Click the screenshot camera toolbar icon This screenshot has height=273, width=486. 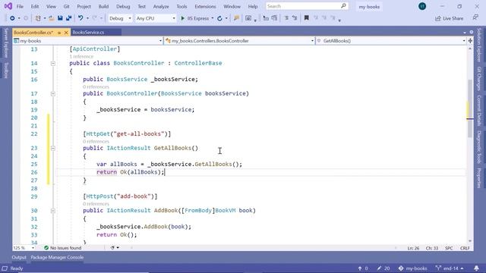[x=248, y=18]
